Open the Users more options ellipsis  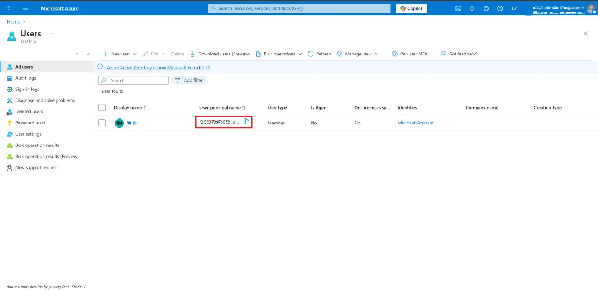[x=52, y=34]
